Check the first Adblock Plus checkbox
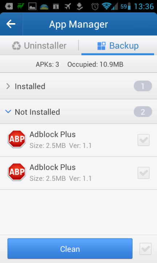The width and height of the screenshot is (157, 263). (x=144, y=140)
